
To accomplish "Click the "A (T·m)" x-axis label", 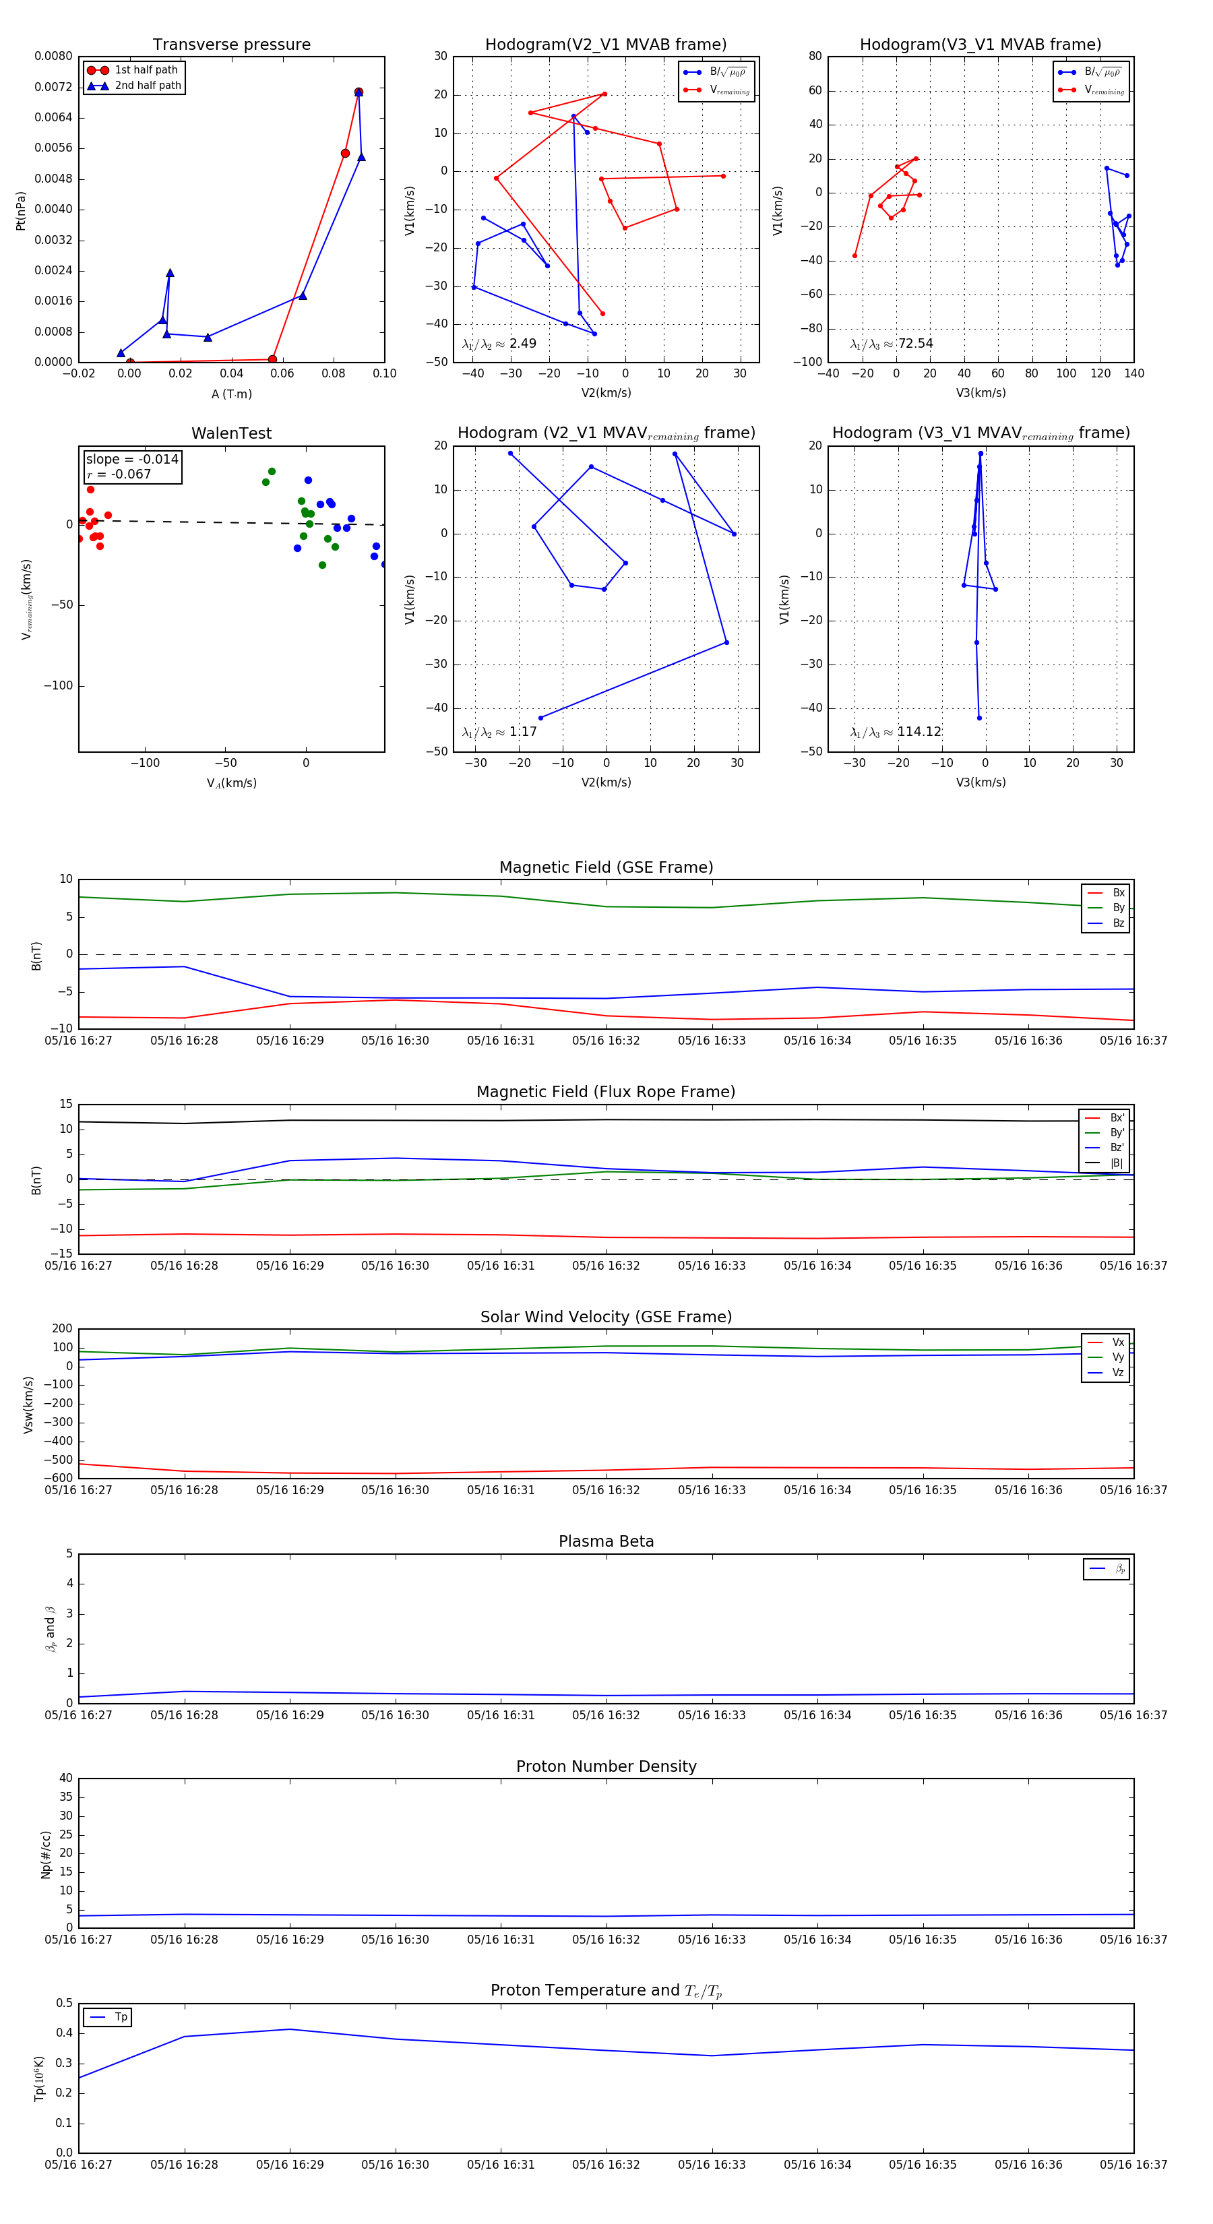I will pyautogui.click(x=231, y=394).
